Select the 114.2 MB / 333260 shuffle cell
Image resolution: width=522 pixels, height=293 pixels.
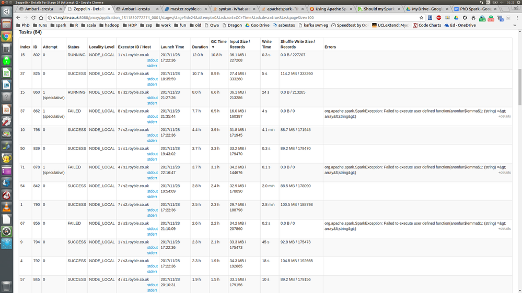301,79
